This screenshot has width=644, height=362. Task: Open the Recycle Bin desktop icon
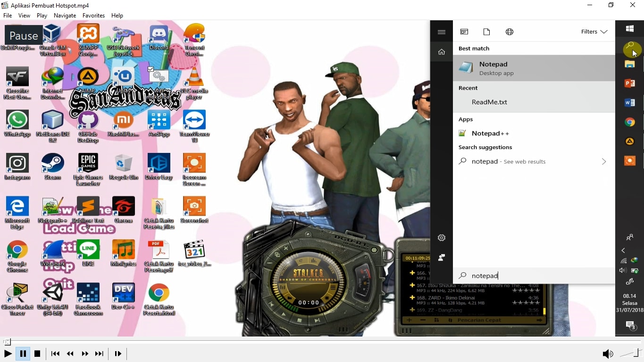tap(123, 166)
